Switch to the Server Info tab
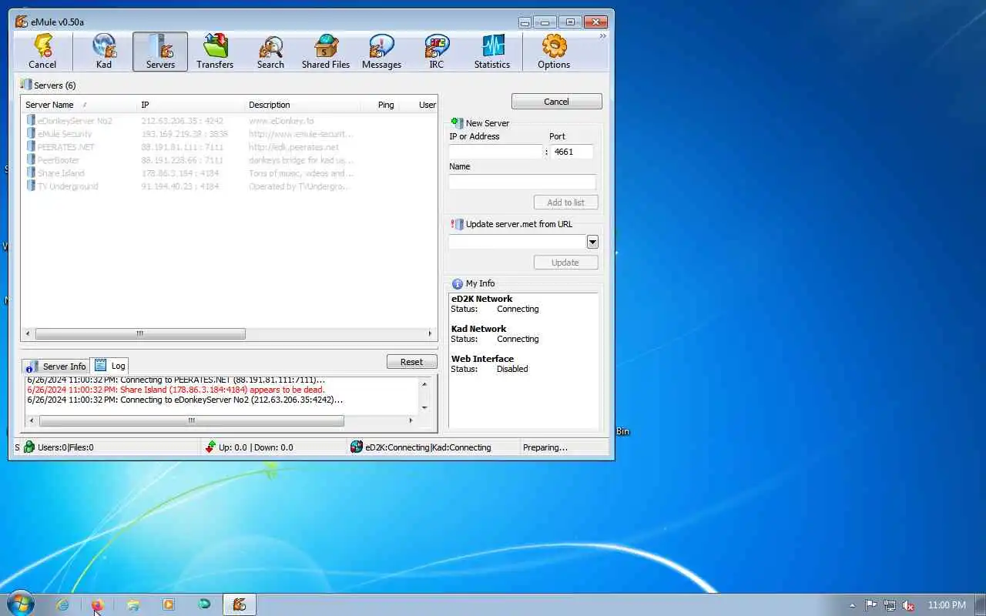Image resolution: width=986 pixels, height=616 pixels. 56,367
